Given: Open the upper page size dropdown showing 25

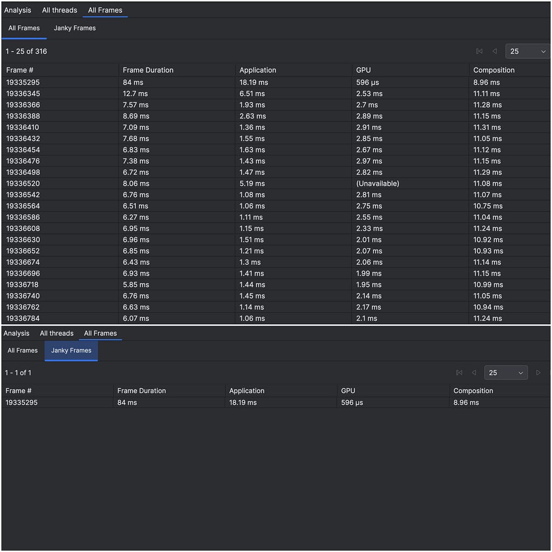Looking at the screenshot, I should 528,51.
